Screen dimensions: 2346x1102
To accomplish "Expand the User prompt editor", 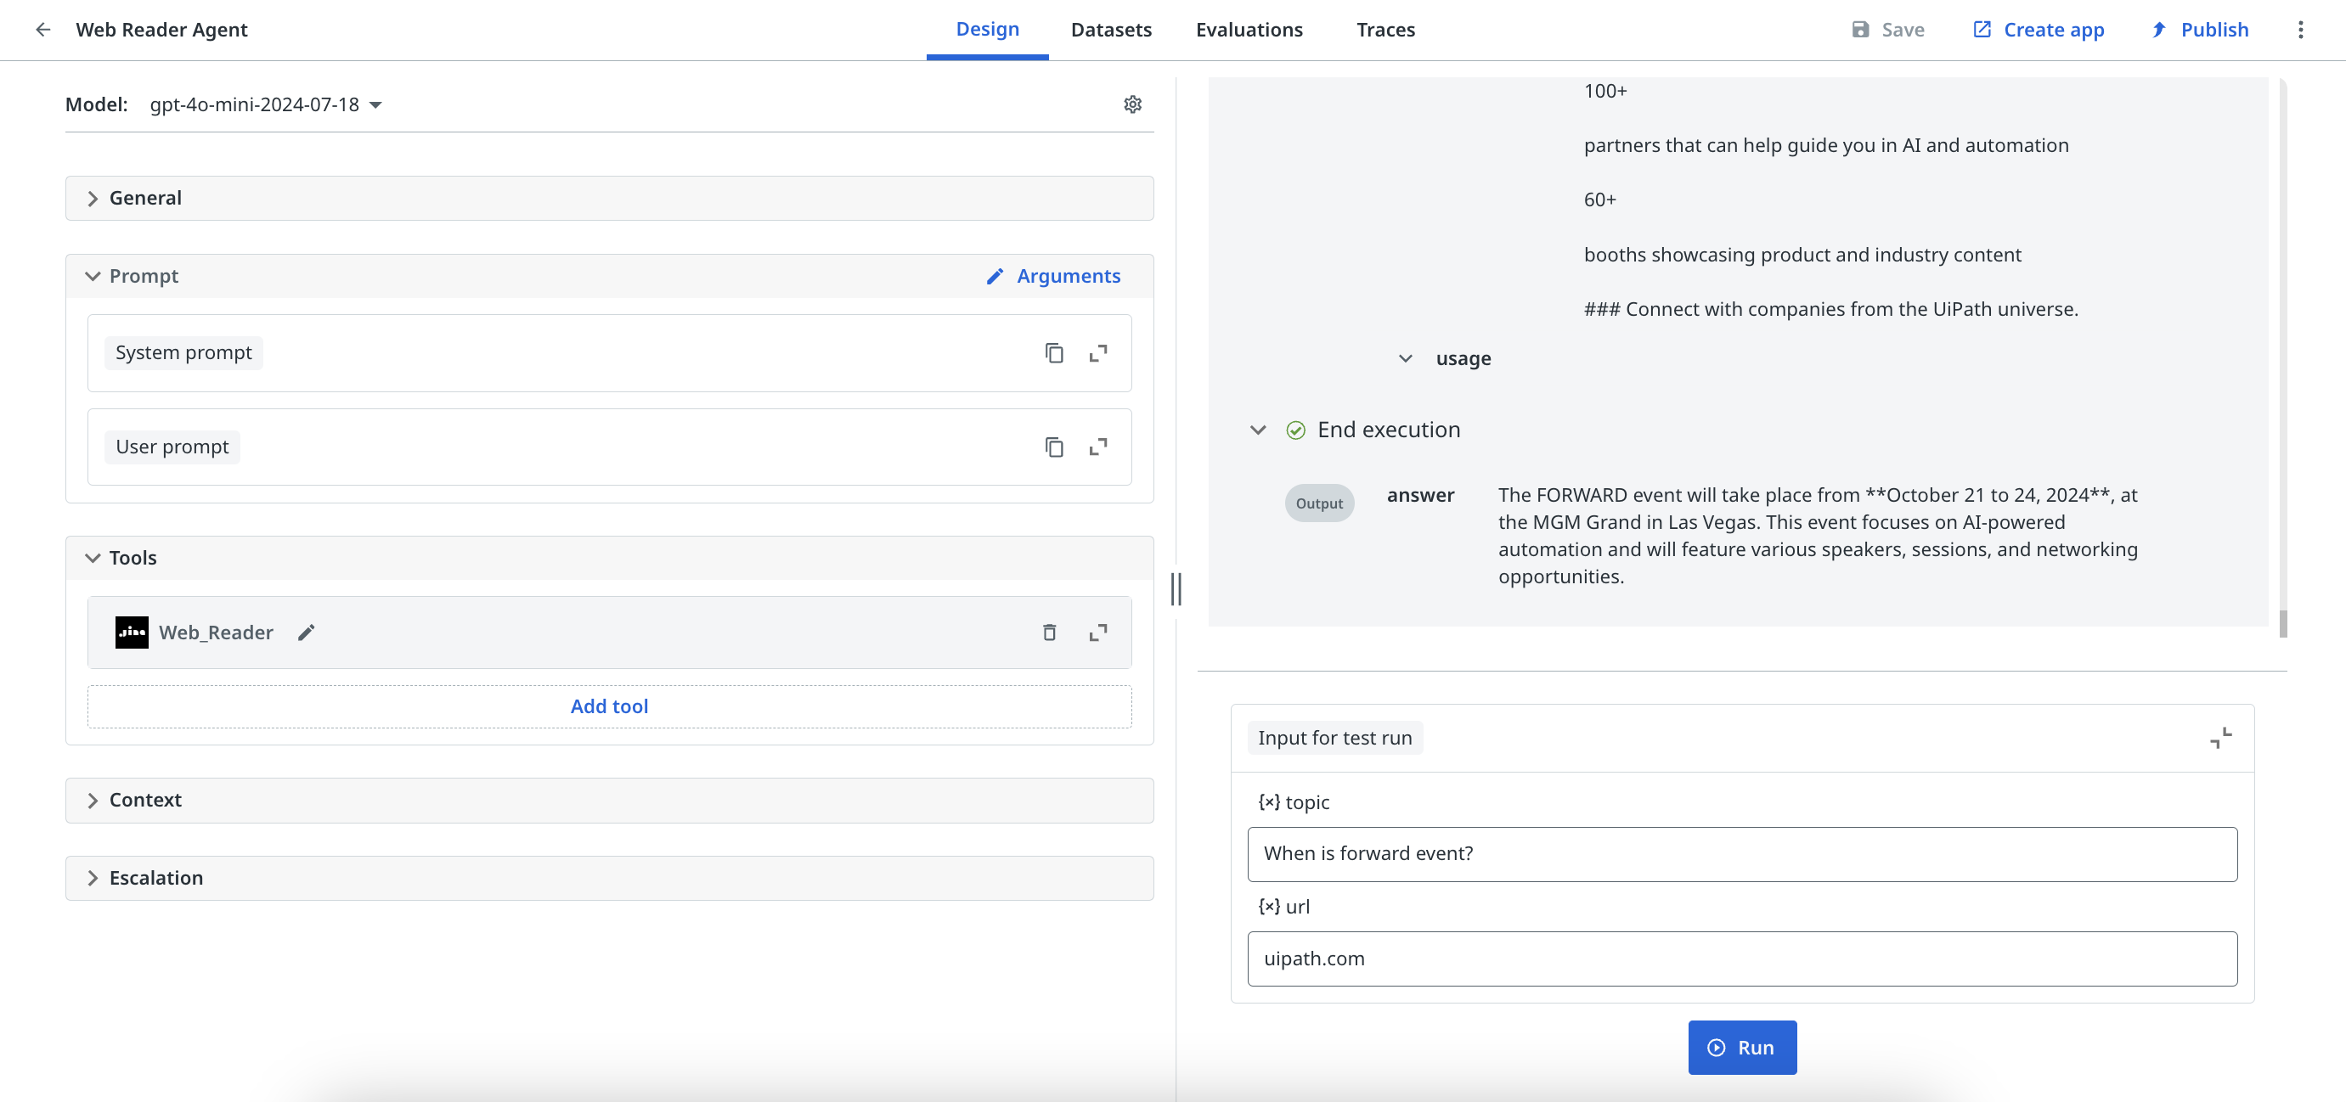I will [1098, 447].
